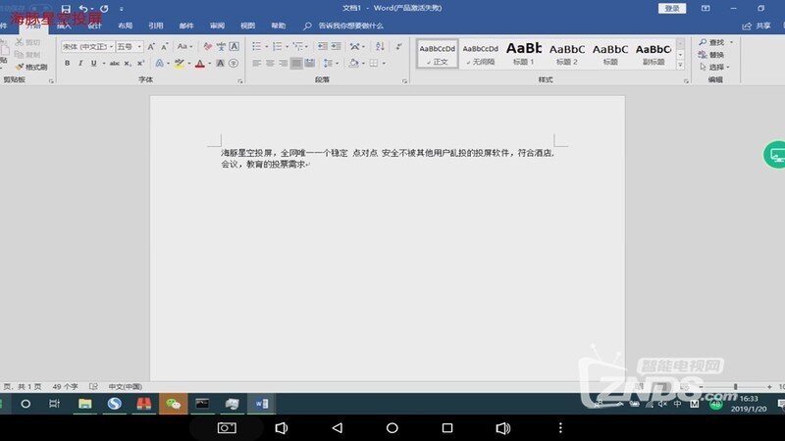Viewport: 785px width, 441px height.
Task: Open the line spacing dropdown
Action: [x=331, y=63]
